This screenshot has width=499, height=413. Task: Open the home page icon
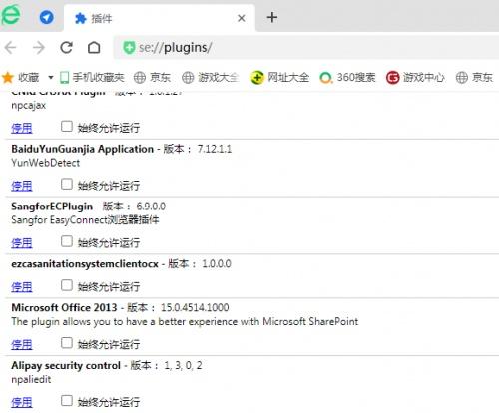click(94, 48)
